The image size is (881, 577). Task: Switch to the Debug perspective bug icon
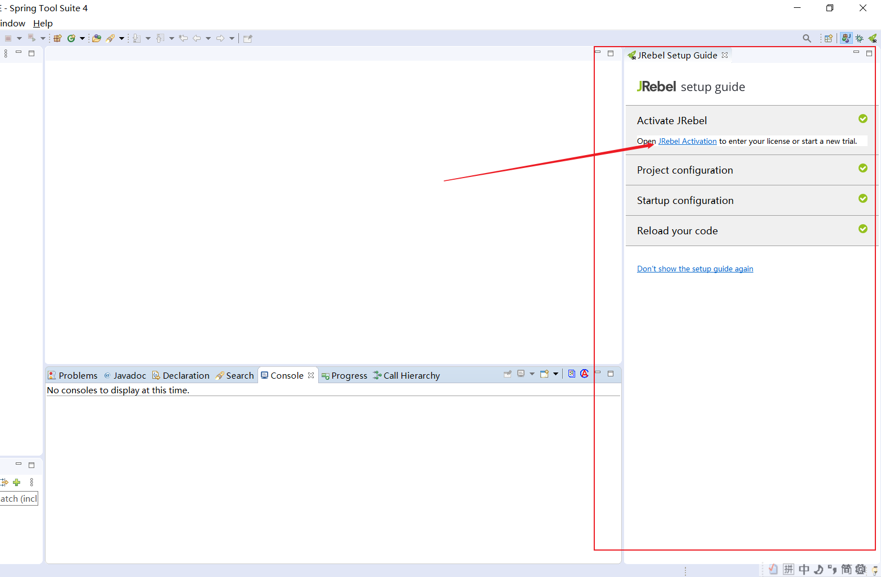click(x=860, y=38)
